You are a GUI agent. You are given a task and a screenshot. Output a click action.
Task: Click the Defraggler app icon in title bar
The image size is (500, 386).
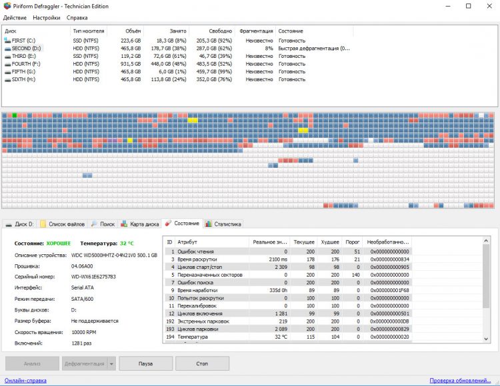click(x=7, y=5)
